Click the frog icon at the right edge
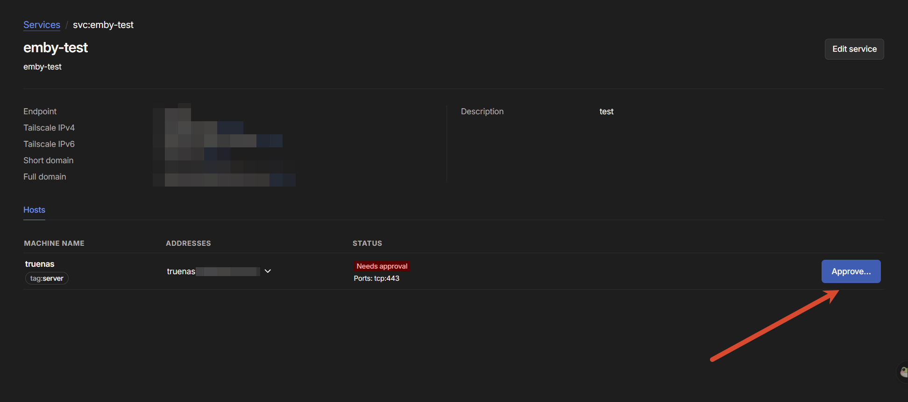908x402 pixels. (903, 372)
